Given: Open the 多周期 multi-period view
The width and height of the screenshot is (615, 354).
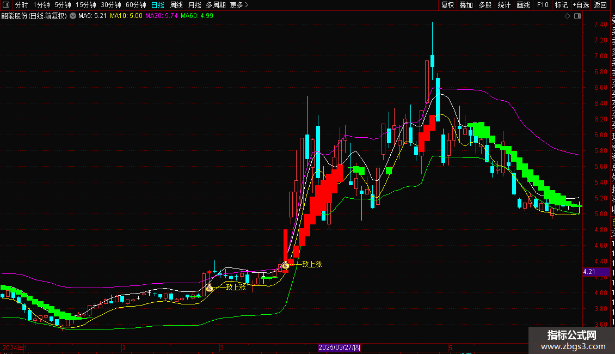Looking at the screenshot, I should [216, 5].
